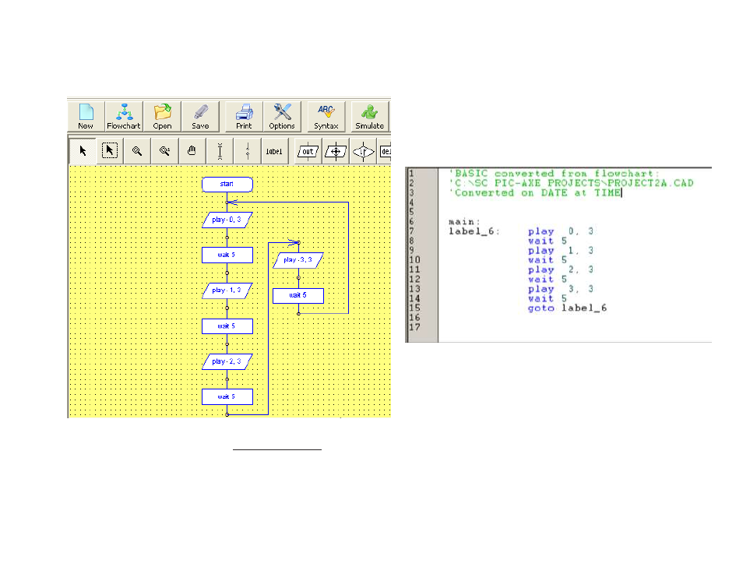Select the start block in flowchart
Viewport: 743px width, 574px height.
pyautogui.click(x=227, y=185)
